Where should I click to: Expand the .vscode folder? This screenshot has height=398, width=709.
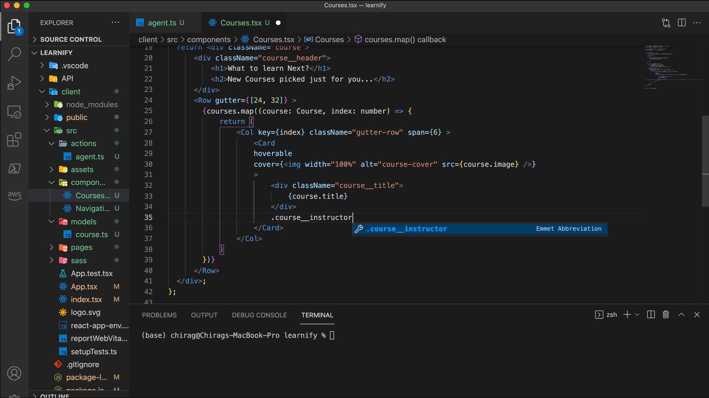click(x=79, y=66)
